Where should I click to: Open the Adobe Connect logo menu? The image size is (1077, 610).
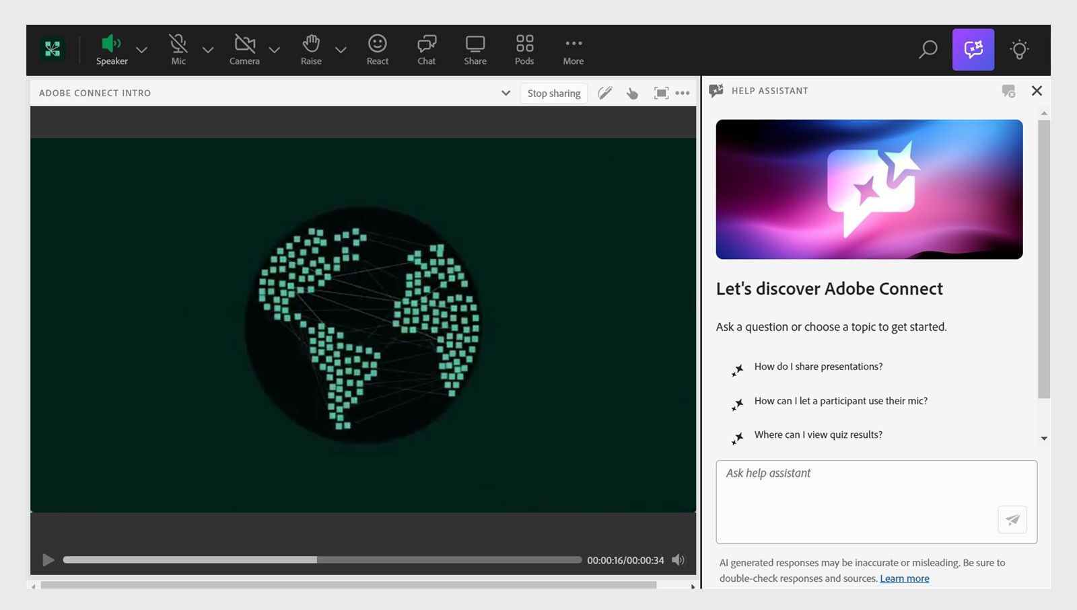point(53,48)
